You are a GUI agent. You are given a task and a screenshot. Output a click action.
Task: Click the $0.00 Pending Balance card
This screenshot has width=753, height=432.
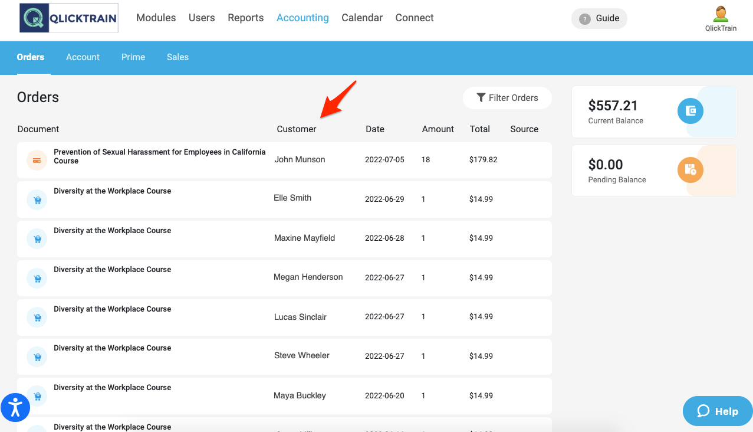pyautogui.click(x=653, y=171)
